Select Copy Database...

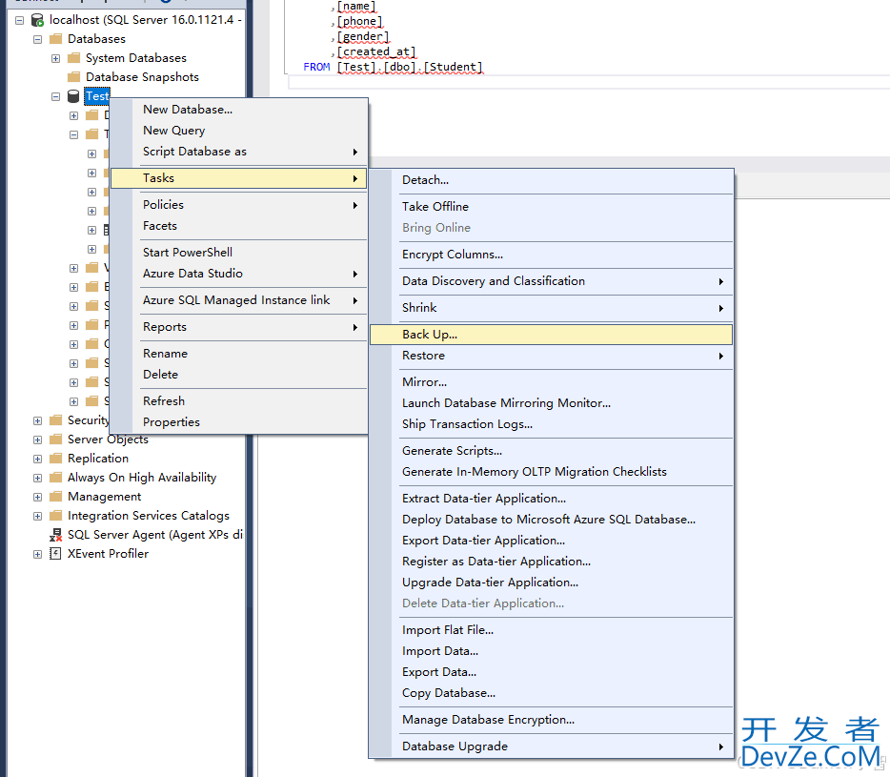click(551, 693)
